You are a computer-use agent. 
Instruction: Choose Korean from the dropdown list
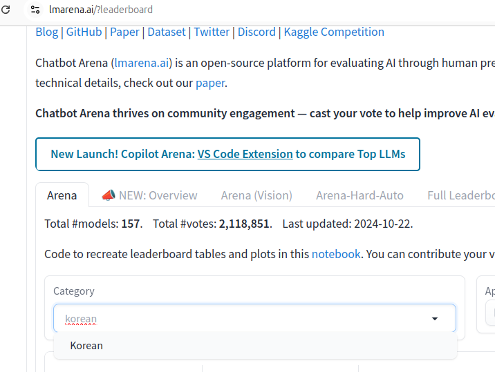255,346
